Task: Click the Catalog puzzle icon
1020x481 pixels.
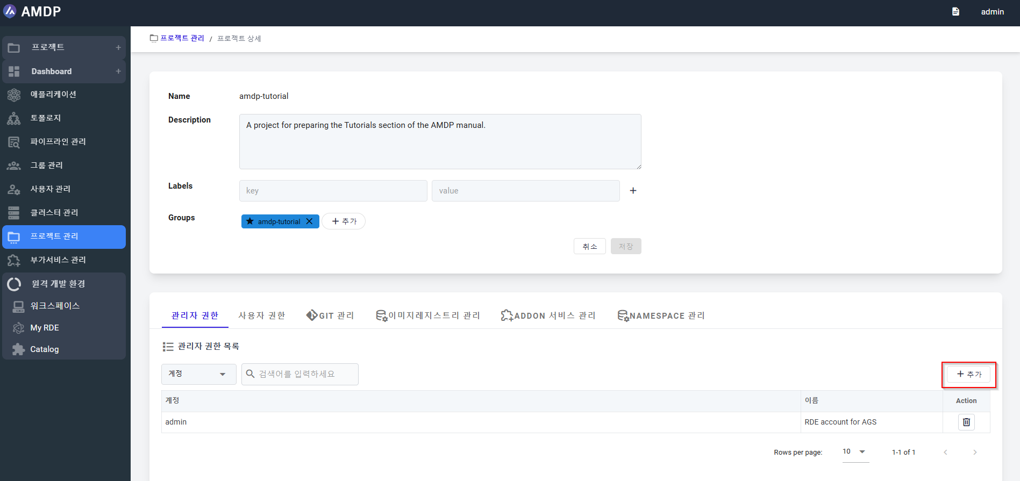Action: click(19, 349)
